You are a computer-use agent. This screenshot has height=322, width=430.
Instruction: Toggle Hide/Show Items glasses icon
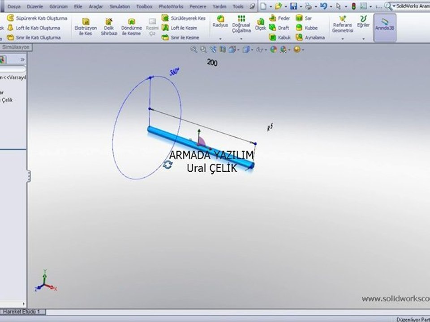(259, 50)
